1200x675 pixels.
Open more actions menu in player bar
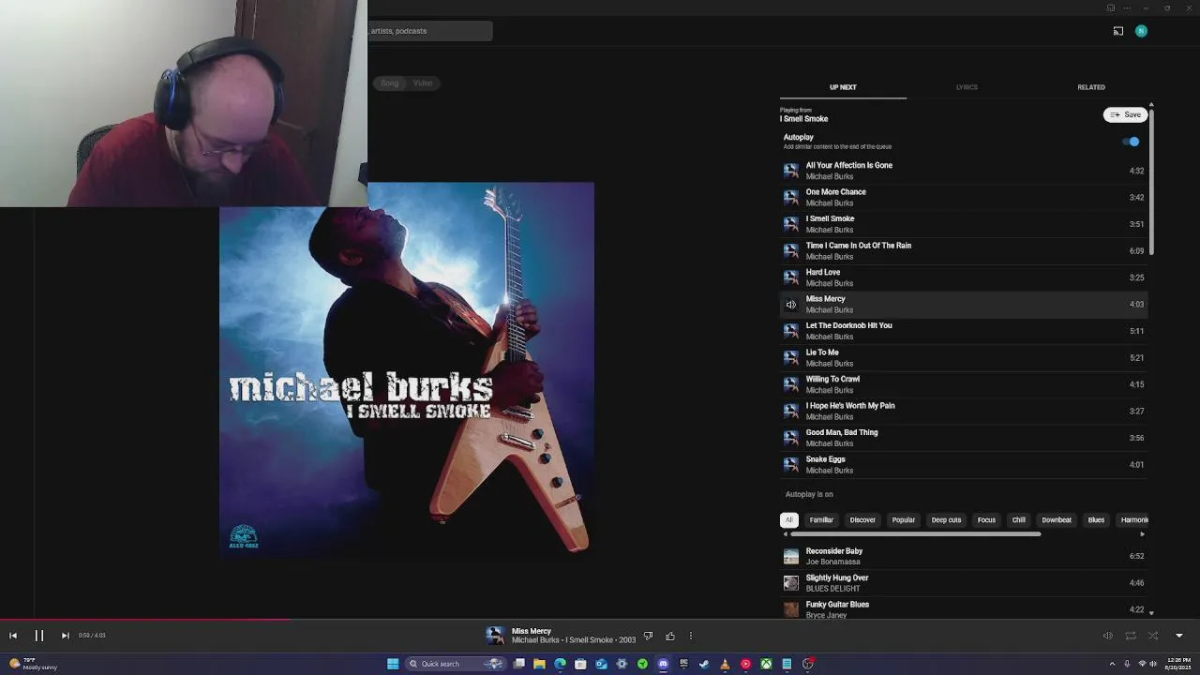coord(691,636)
